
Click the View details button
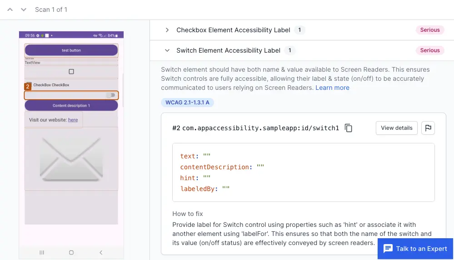pos(396,128)
